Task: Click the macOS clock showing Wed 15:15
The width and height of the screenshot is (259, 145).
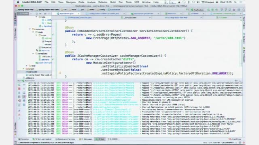Action: click(x=226, y=2)
